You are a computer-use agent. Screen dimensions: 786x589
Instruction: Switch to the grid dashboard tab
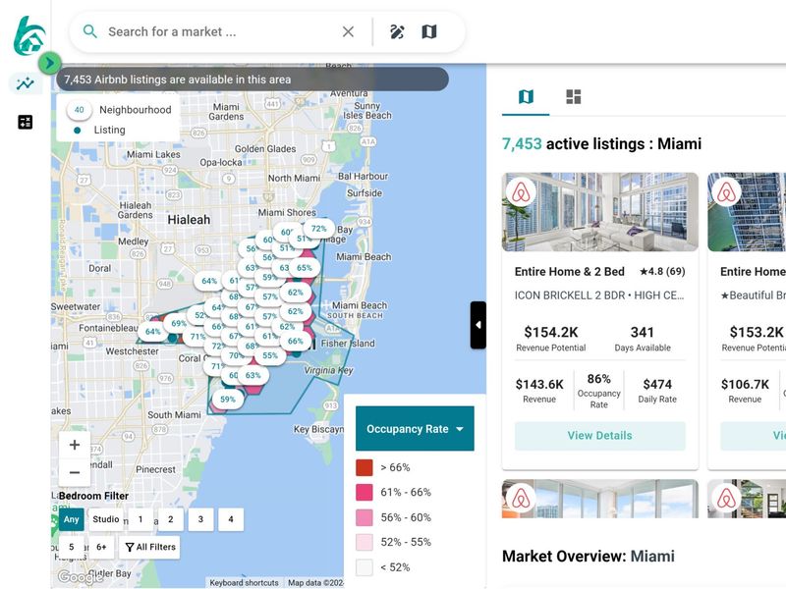click(574, 96)
